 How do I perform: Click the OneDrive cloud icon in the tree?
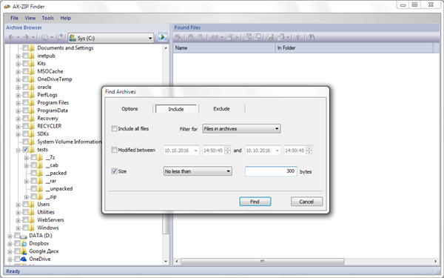(x=24, y=259)
